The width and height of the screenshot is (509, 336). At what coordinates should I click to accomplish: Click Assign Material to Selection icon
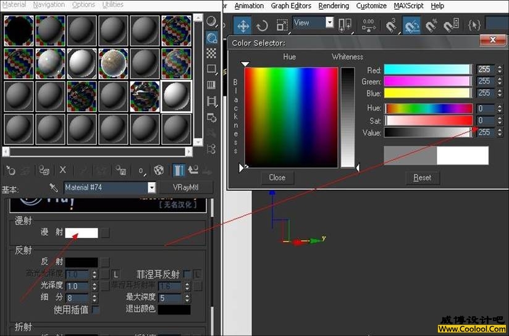click(x=44, y=170)
